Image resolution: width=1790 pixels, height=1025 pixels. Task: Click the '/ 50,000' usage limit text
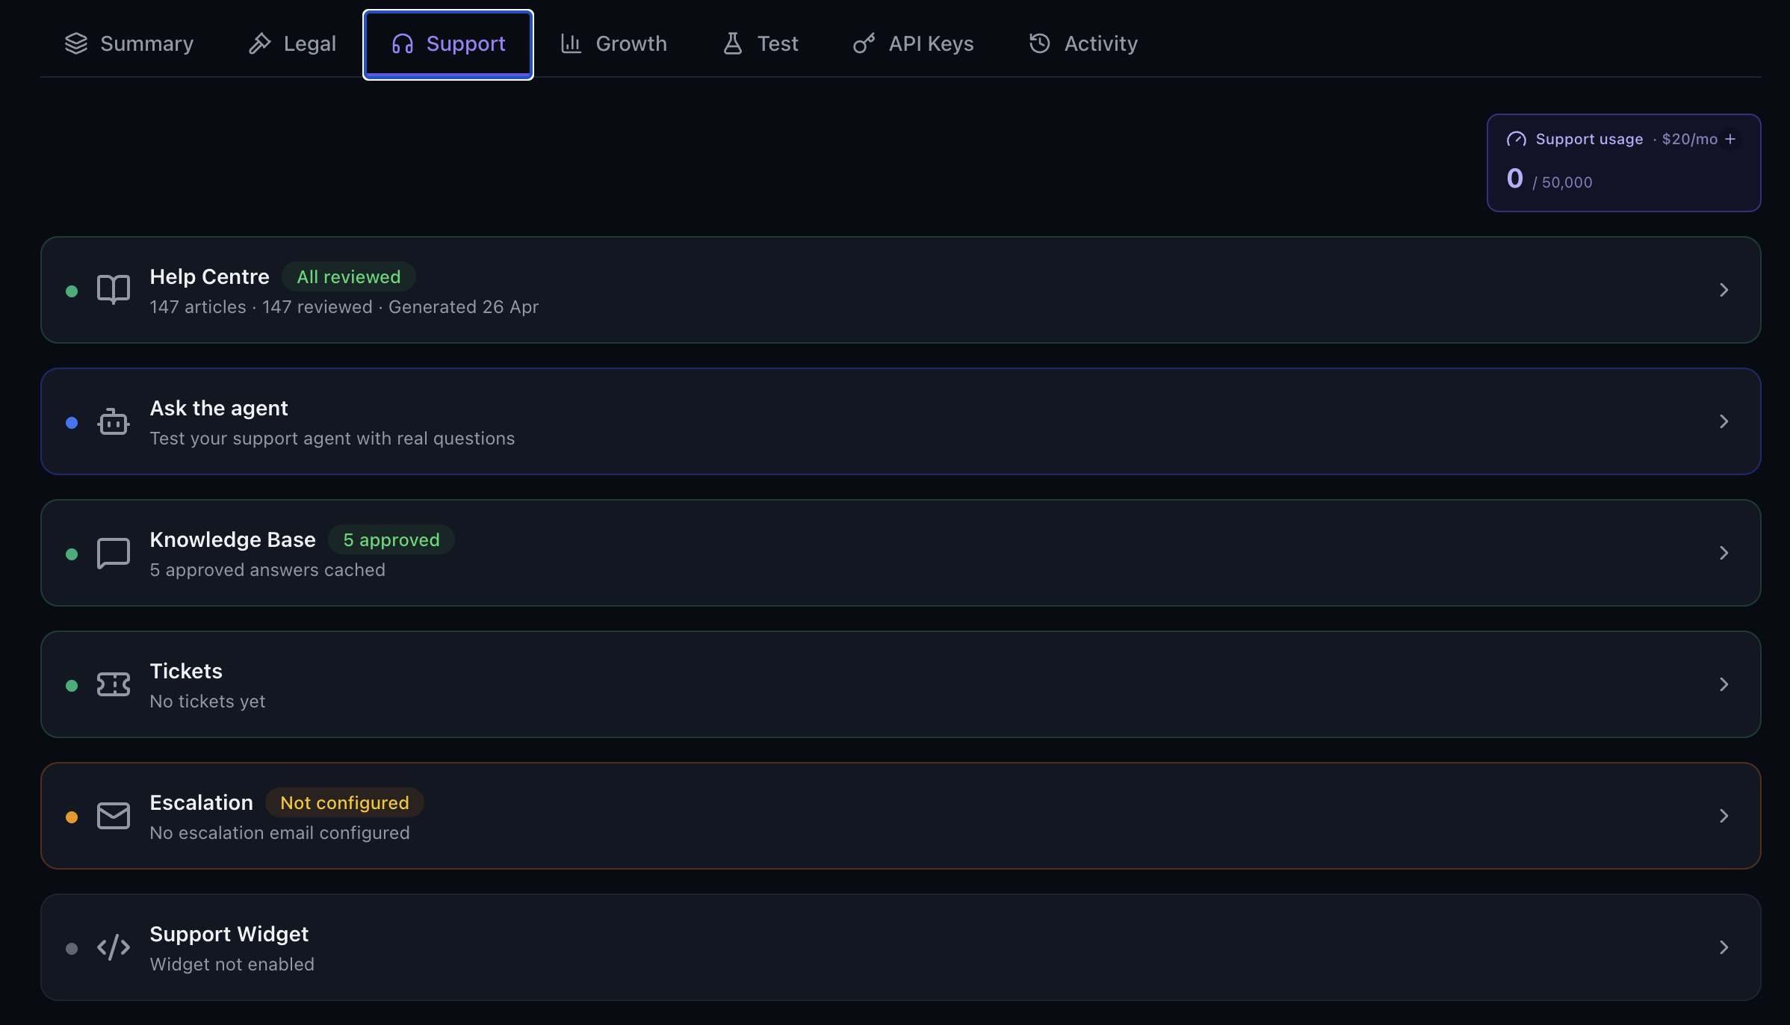pyautogui.click(x=1562, y=182)
